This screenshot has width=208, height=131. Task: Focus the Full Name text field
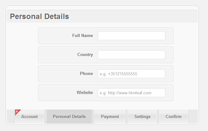(132, 36)
